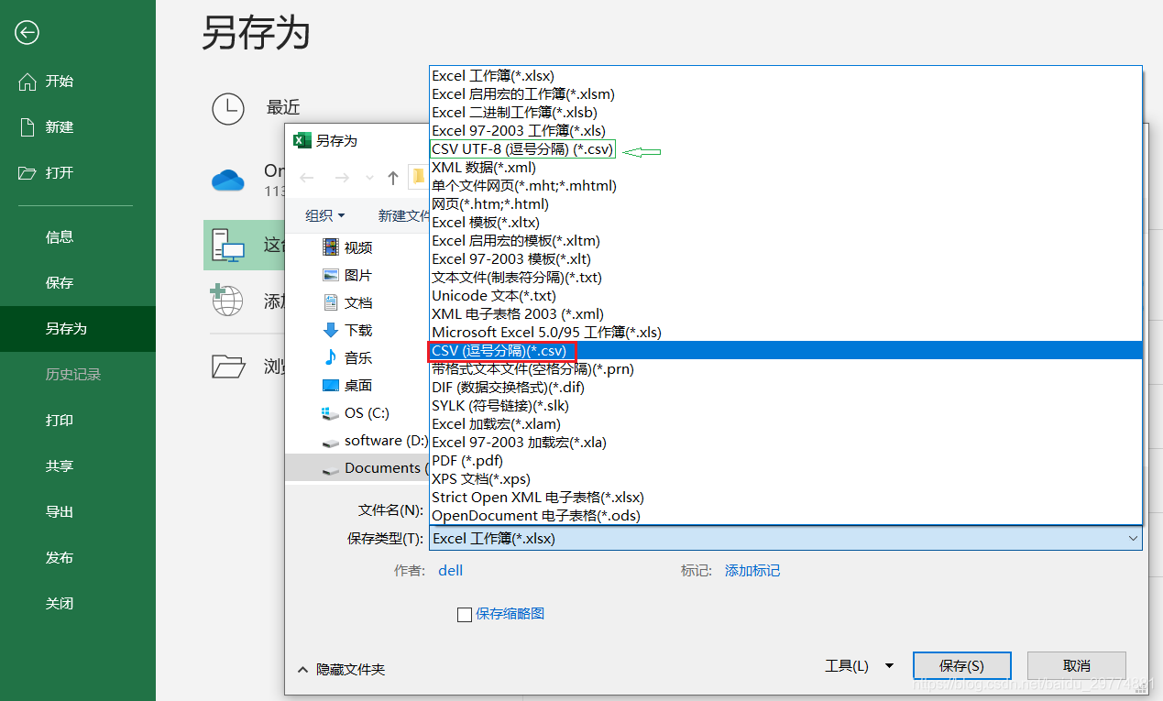
Task: Click the add-a-place globe icon
Action: (x=226, y=300)
